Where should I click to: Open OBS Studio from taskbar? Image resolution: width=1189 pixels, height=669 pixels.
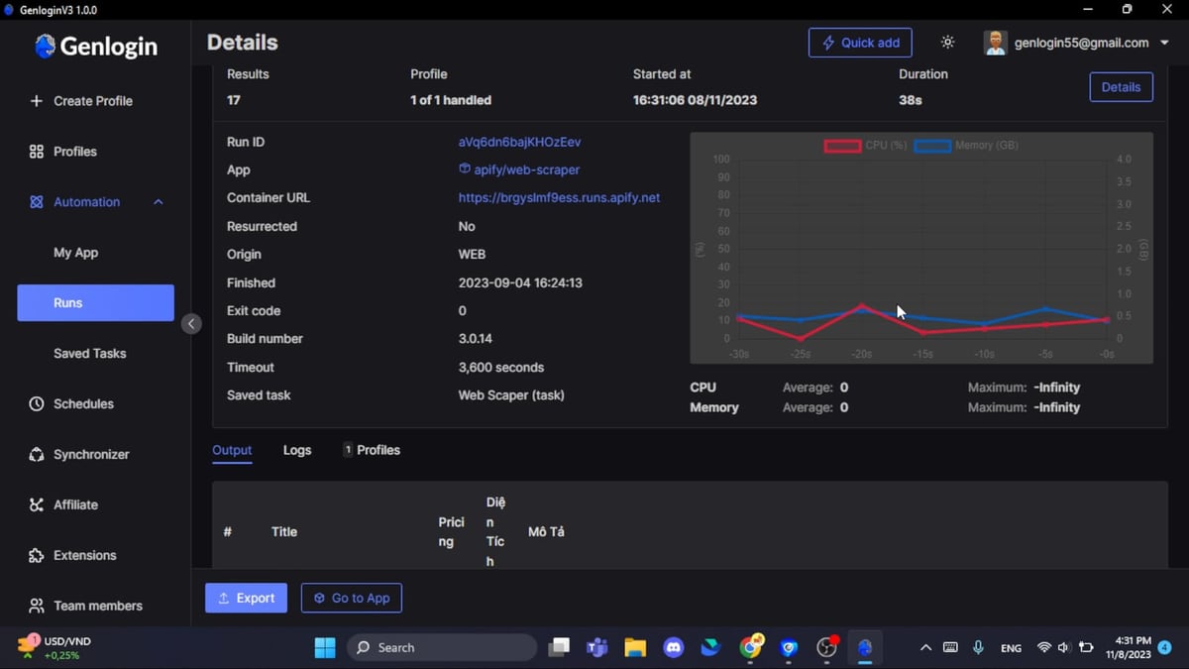(x=827, y=648)
